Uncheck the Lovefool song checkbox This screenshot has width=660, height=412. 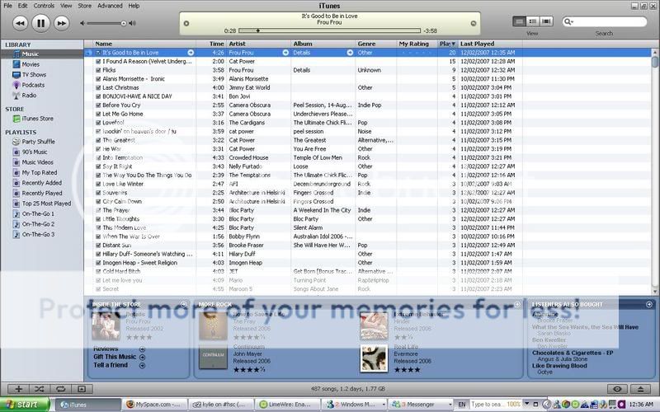(x=98, y=123)
